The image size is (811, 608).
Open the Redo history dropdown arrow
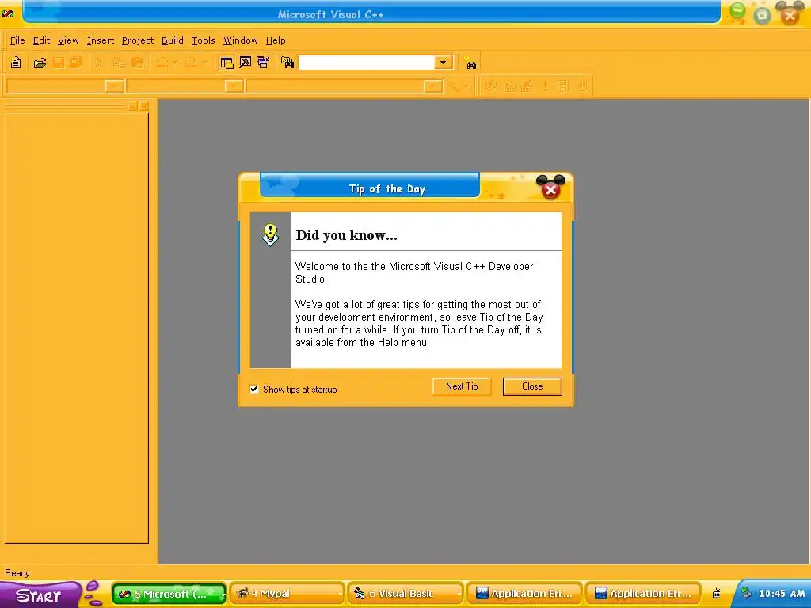[x=204, y=63]
